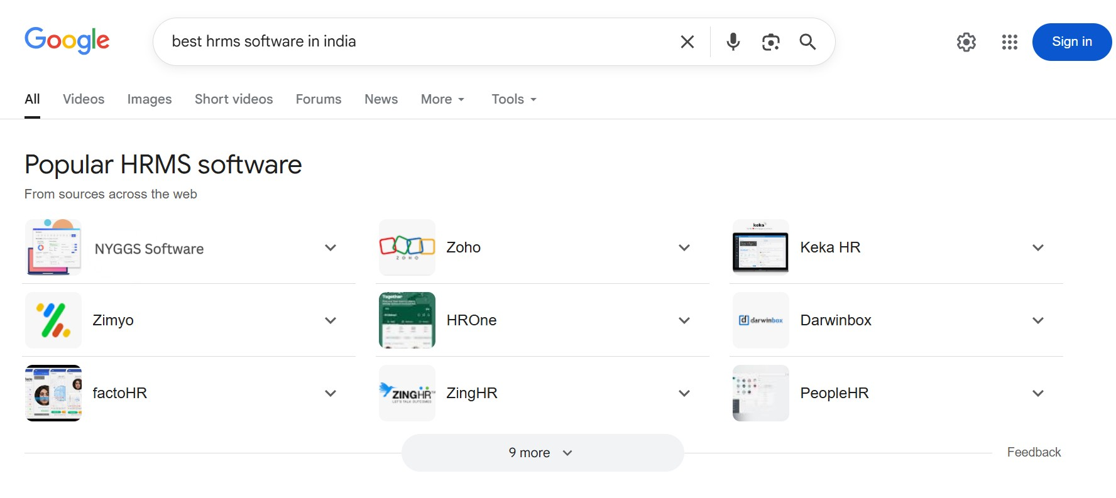
Task: Open the Tools dropdown
Action: pyautogui.click(x=513, y=99)
